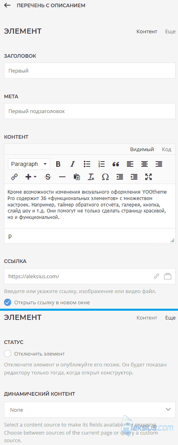Image resolution: width=178 pixels, height=445 pixels.
Task: Clear text formatting
Action: [x=91, y=177]
